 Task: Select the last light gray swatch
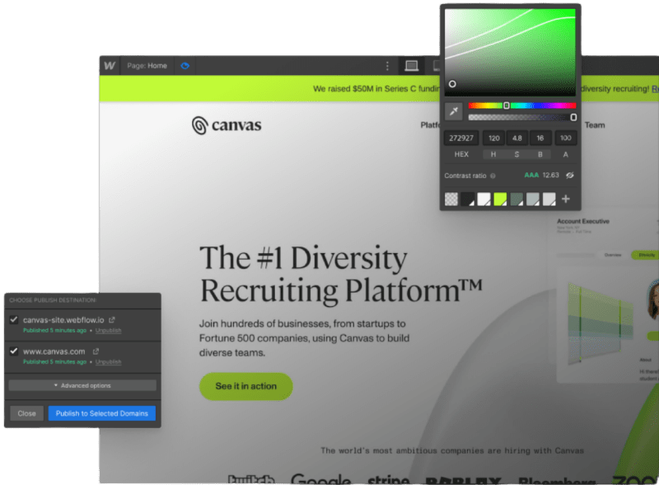point(549,199)
